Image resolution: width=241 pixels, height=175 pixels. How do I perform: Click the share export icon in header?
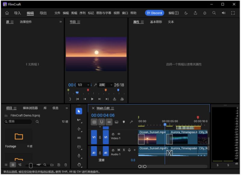pos(195,13)
